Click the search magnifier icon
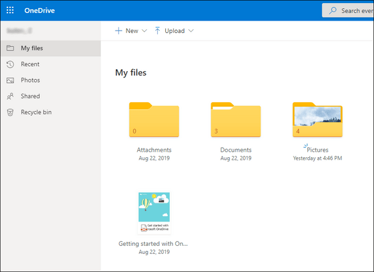This screenshot has height=272, width=374. 333,11
